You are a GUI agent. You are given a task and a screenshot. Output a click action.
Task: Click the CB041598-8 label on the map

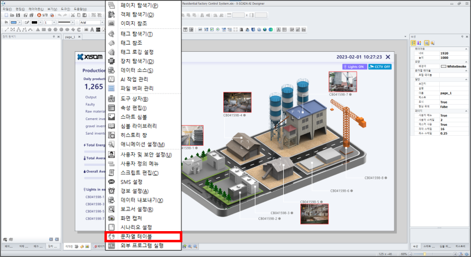pos(374,178)
